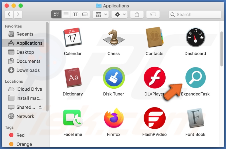Eject the Shared... volume
This screenshot has height=149, width=226.
coord(40,107)
